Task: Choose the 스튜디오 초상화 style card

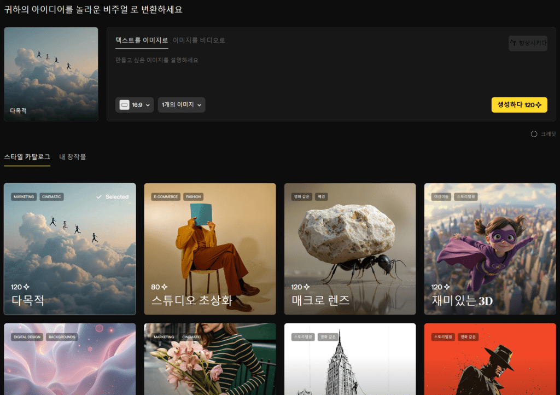Action: pyautogui.click(x=210, y=249)
